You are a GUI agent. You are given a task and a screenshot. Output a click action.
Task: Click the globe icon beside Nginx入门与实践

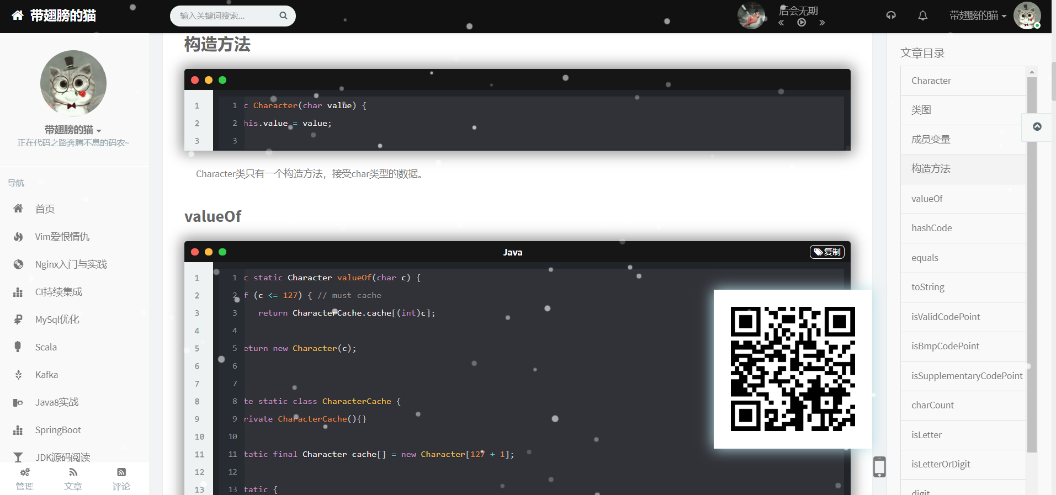click(18, 264)
